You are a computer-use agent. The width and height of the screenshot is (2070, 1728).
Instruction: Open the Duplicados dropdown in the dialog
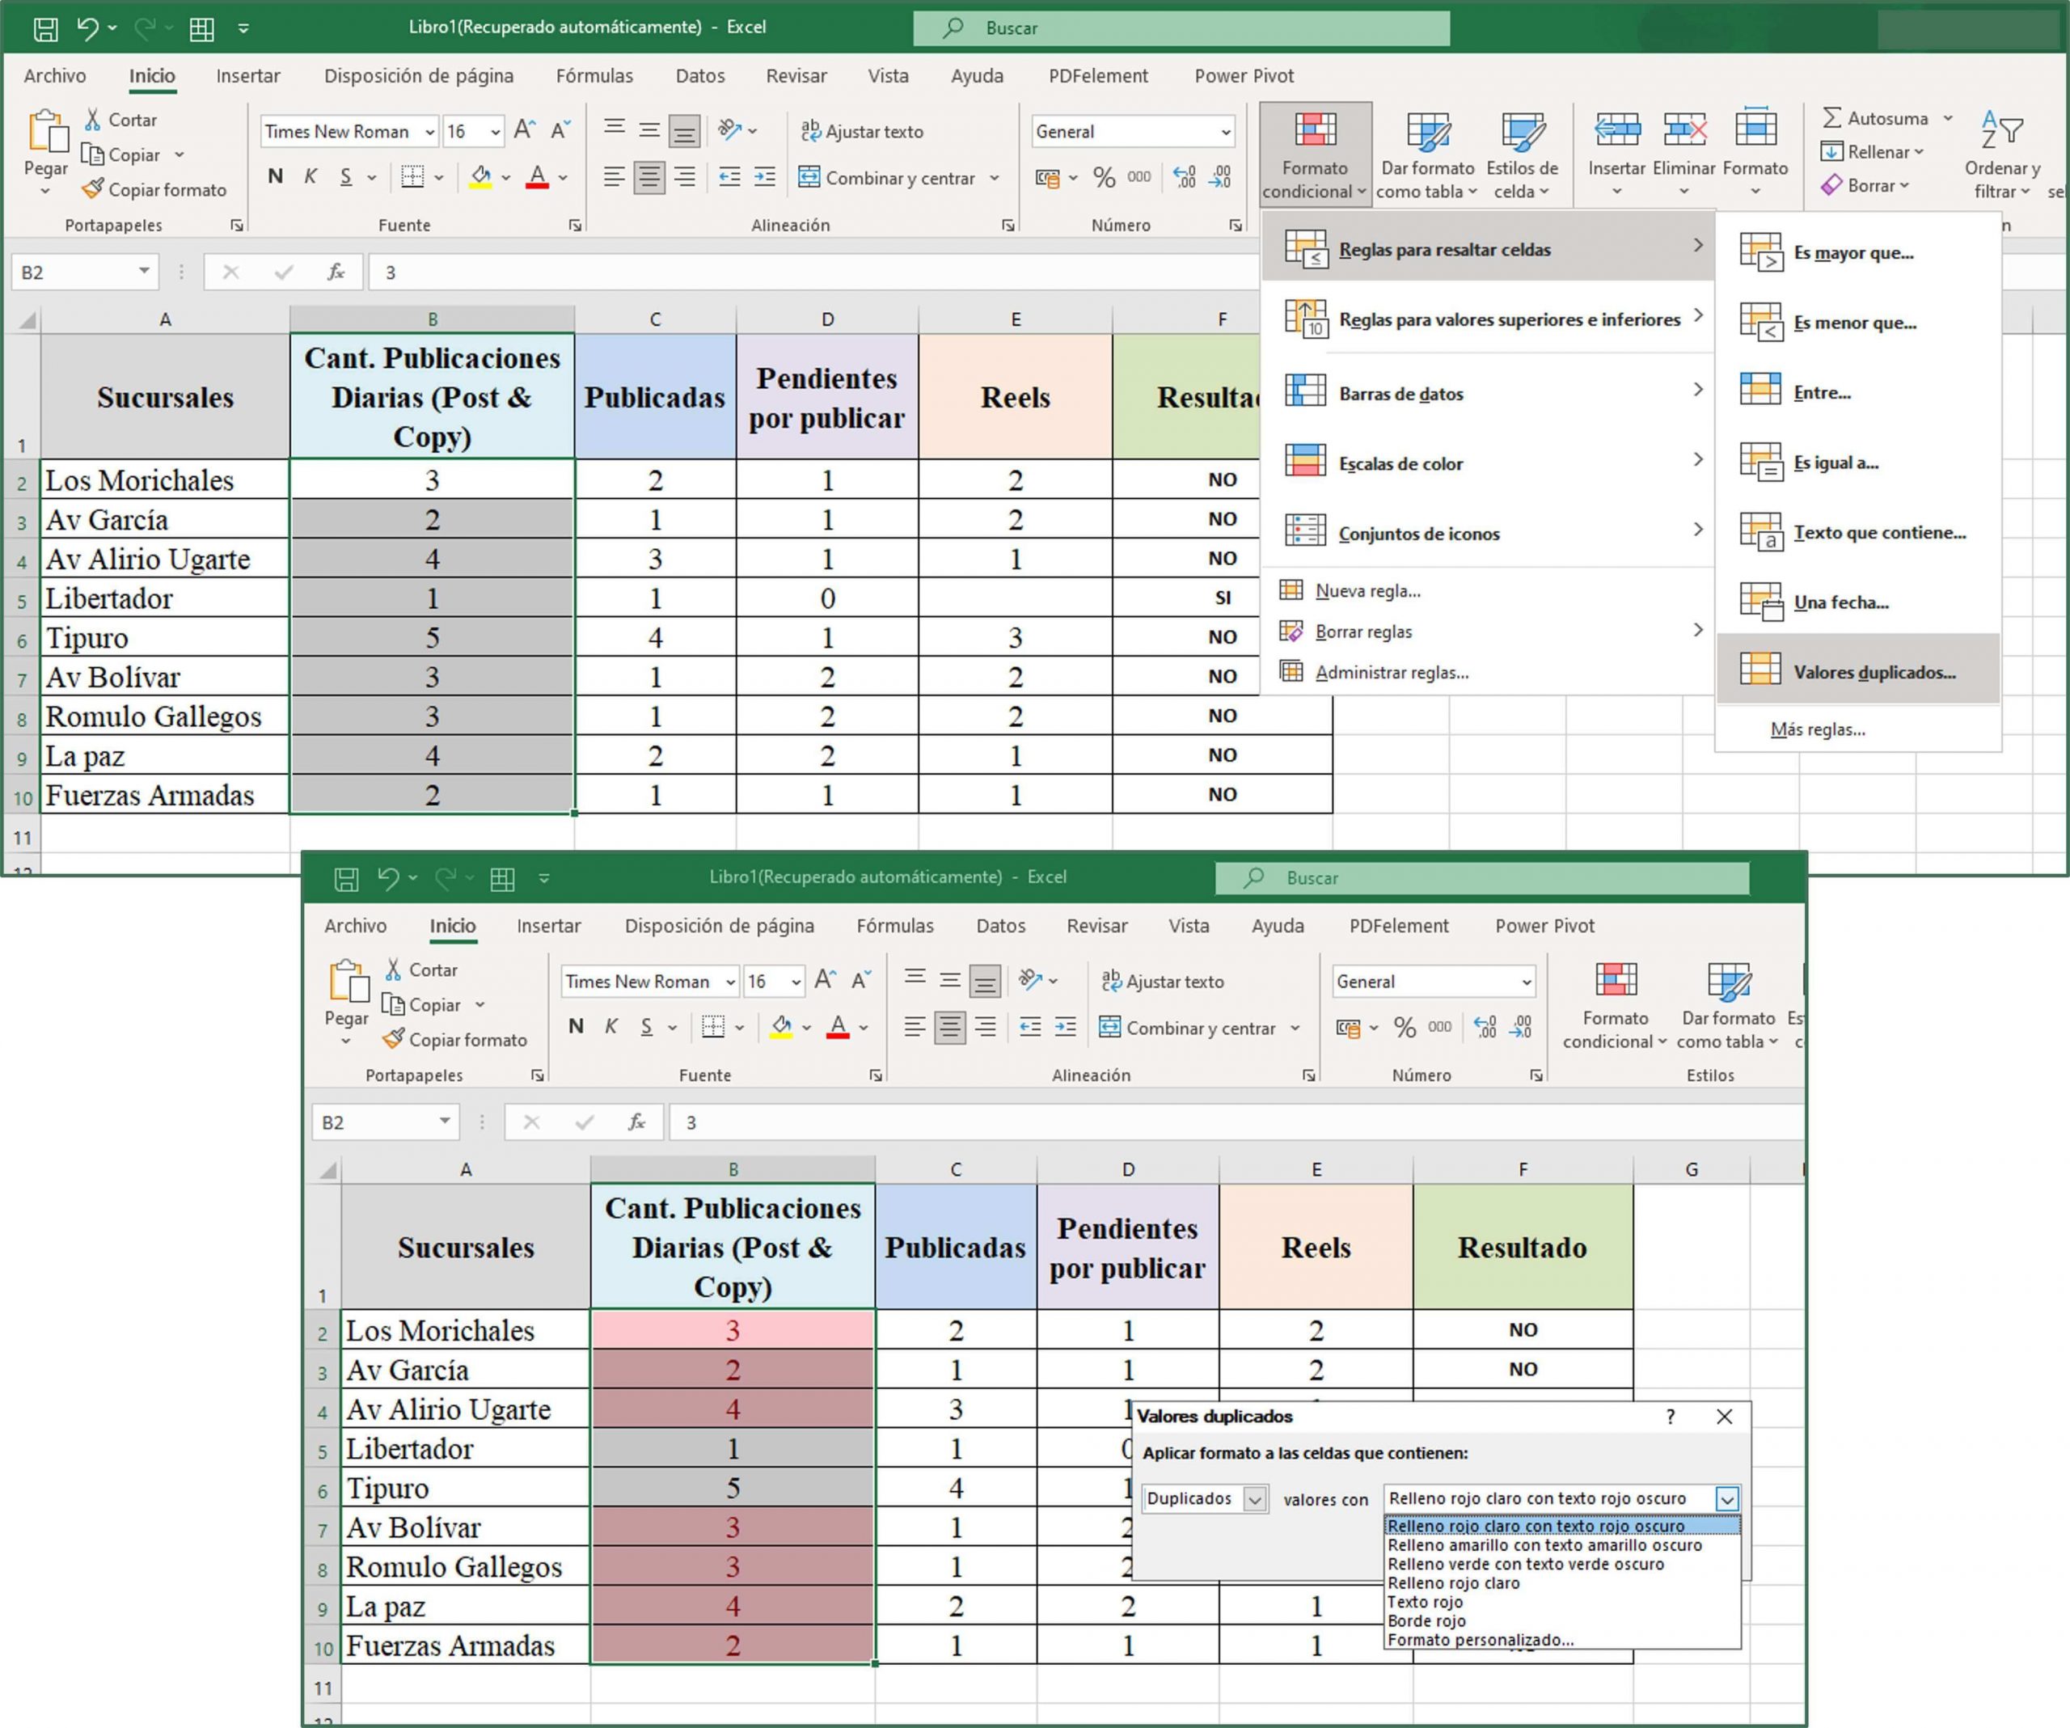pos(1254,1498)
